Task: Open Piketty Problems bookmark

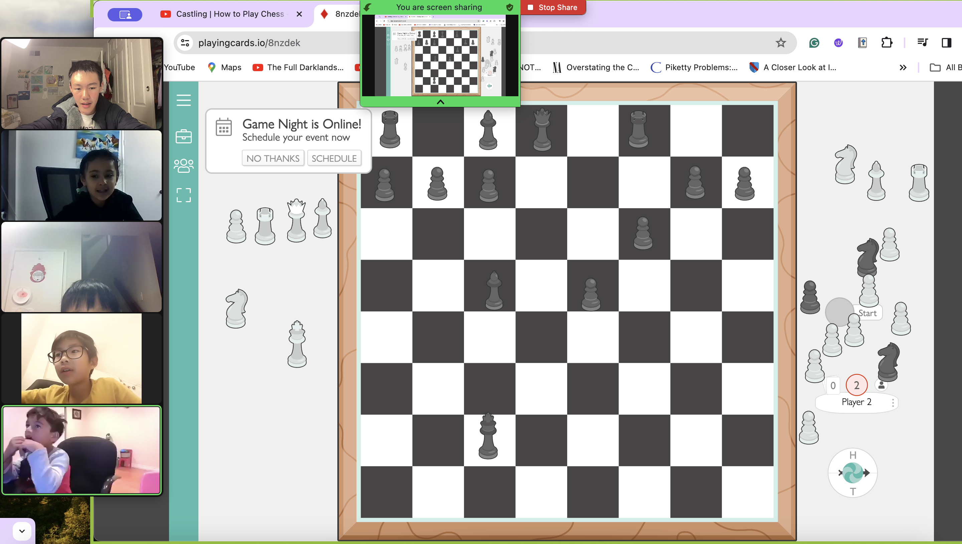Action: (694, 67)
